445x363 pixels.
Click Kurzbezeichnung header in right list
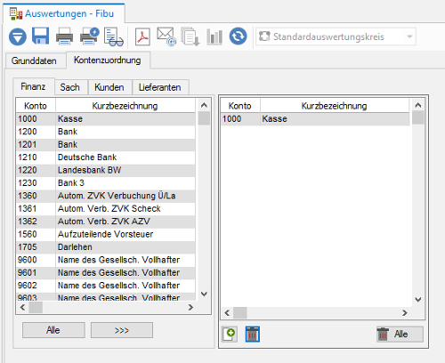pyautogui.click(x=335, y=106)
